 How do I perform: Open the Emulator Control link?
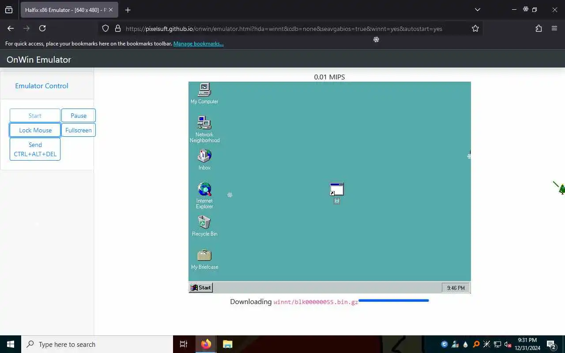click(x=41, y=86)
